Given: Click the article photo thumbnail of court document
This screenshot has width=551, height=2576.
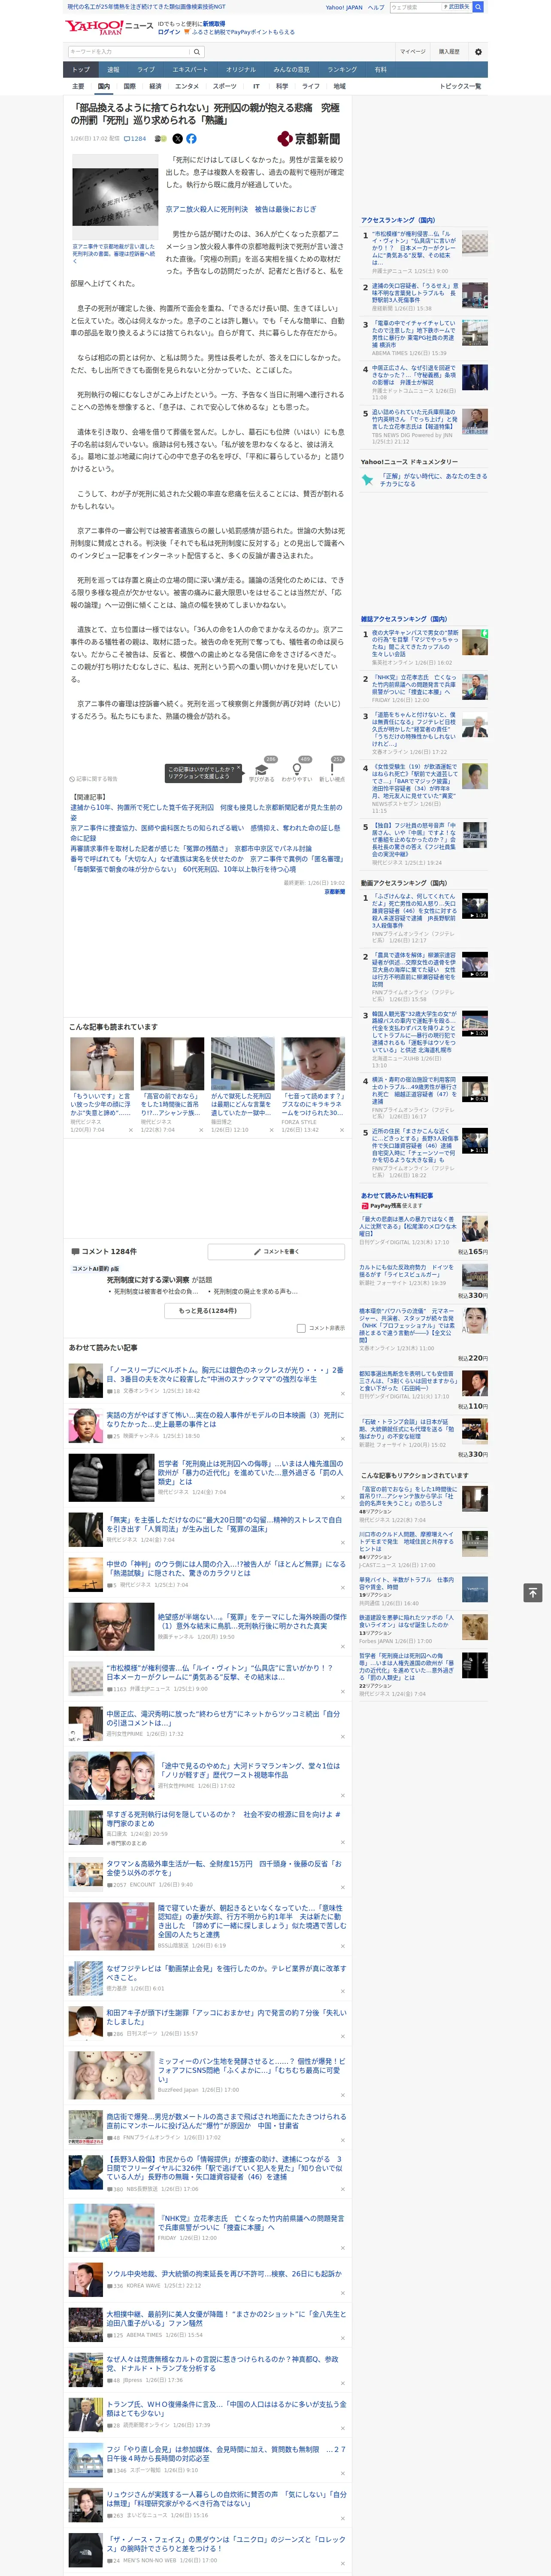Looking at the screenshot, I should [x=114, y=197].
